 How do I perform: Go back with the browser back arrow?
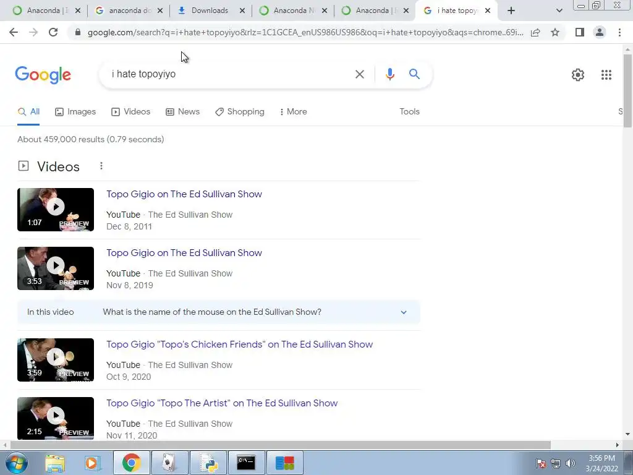point(14,32)
